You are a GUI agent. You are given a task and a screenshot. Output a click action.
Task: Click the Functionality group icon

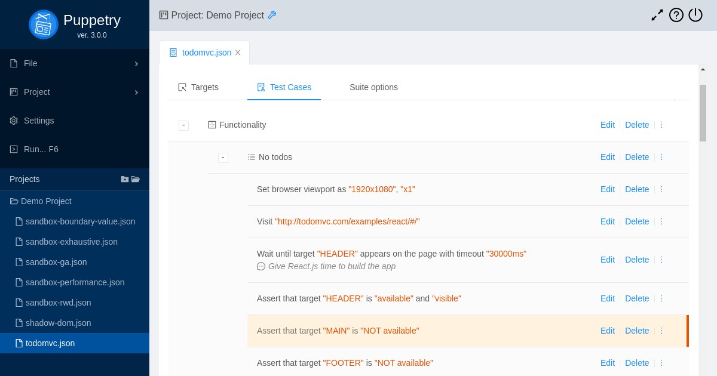click(212, 125)
